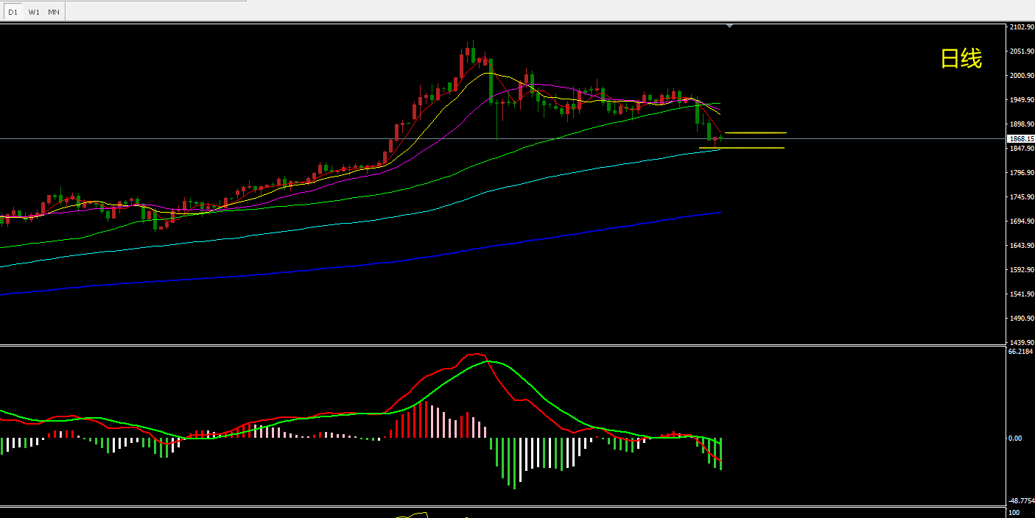Screen dimensions: 1035x518
Task: Switch to the MN monthly timeframe
Action: pos(54,12)
